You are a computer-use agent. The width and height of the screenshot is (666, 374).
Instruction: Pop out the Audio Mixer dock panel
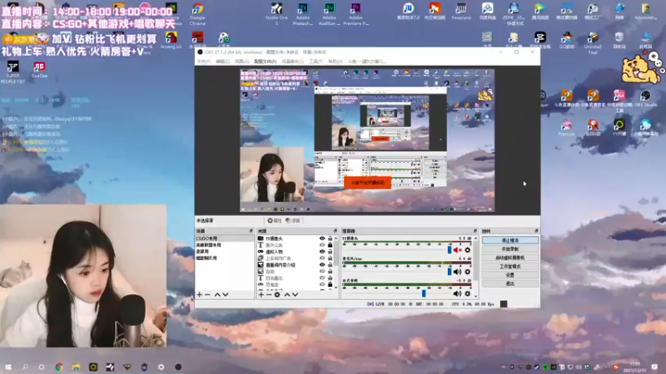click(475, 231)
